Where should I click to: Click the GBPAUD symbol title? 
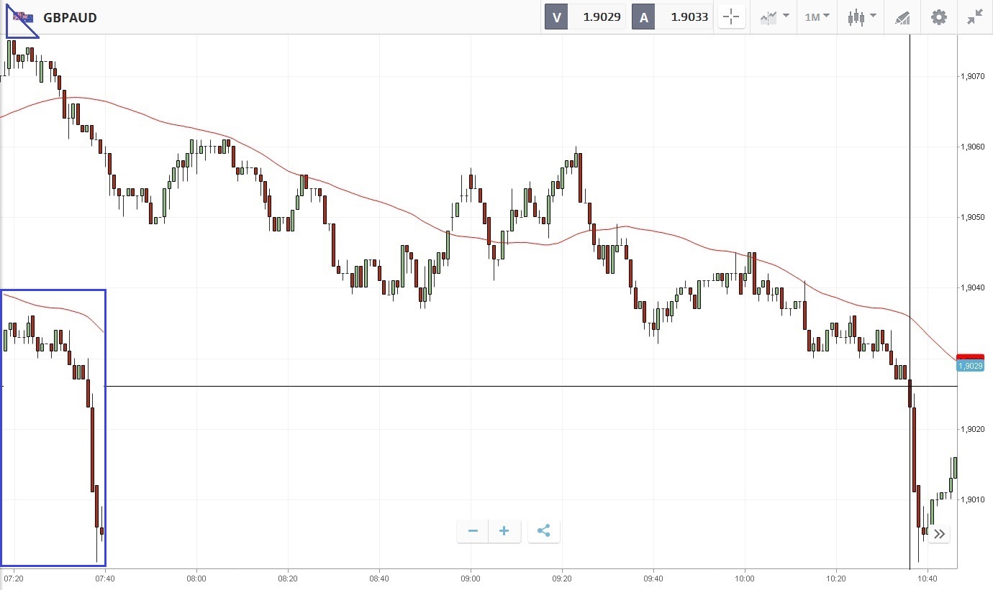(x=70, y=17)
